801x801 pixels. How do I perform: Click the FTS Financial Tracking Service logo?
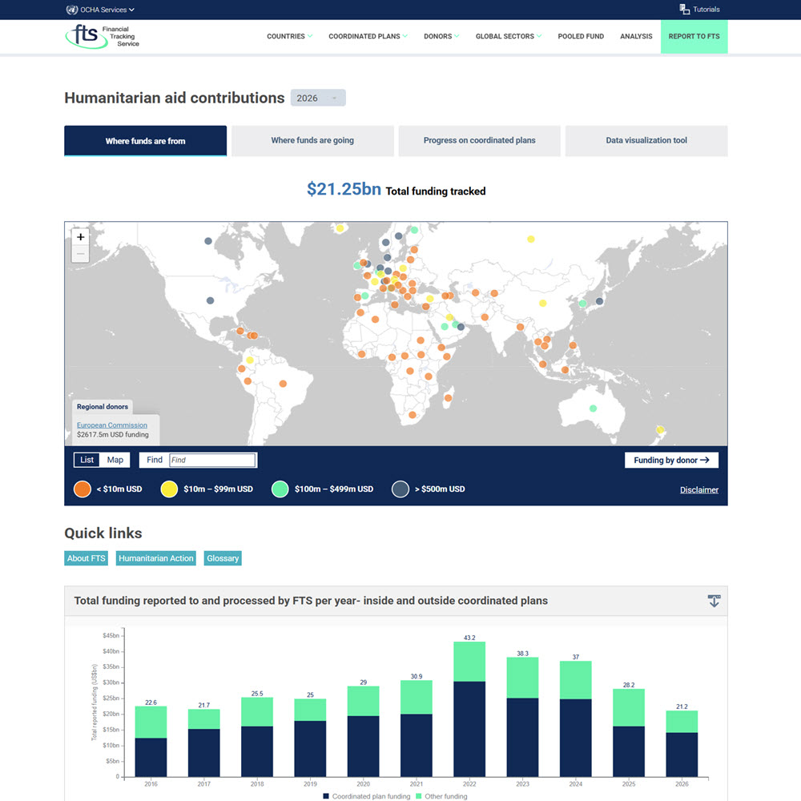point(103,37)
